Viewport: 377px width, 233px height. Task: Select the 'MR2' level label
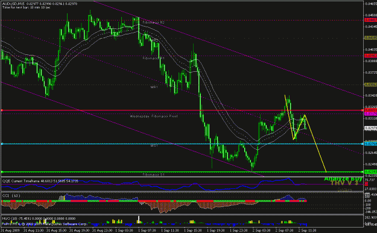coord(155,41)
